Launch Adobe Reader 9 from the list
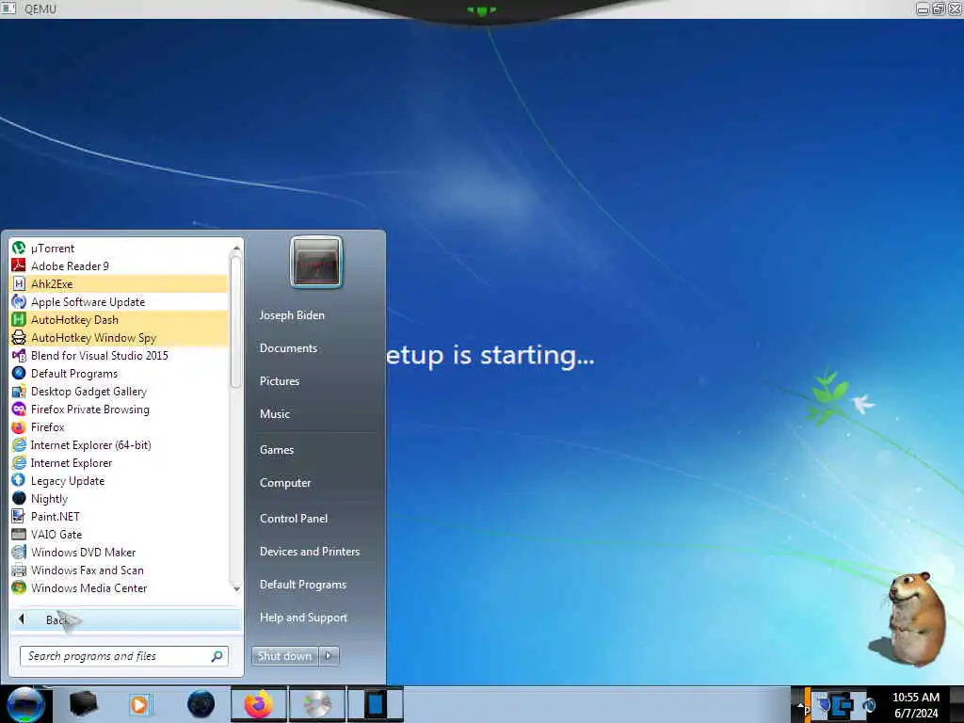The height and width of the screenshot is (723, 964). [19, 266]
